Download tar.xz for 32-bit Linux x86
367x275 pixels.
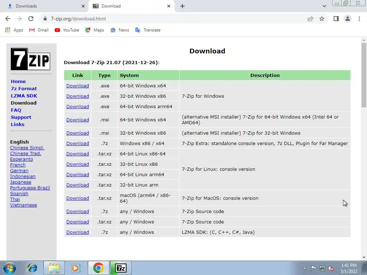click(77, 164)
